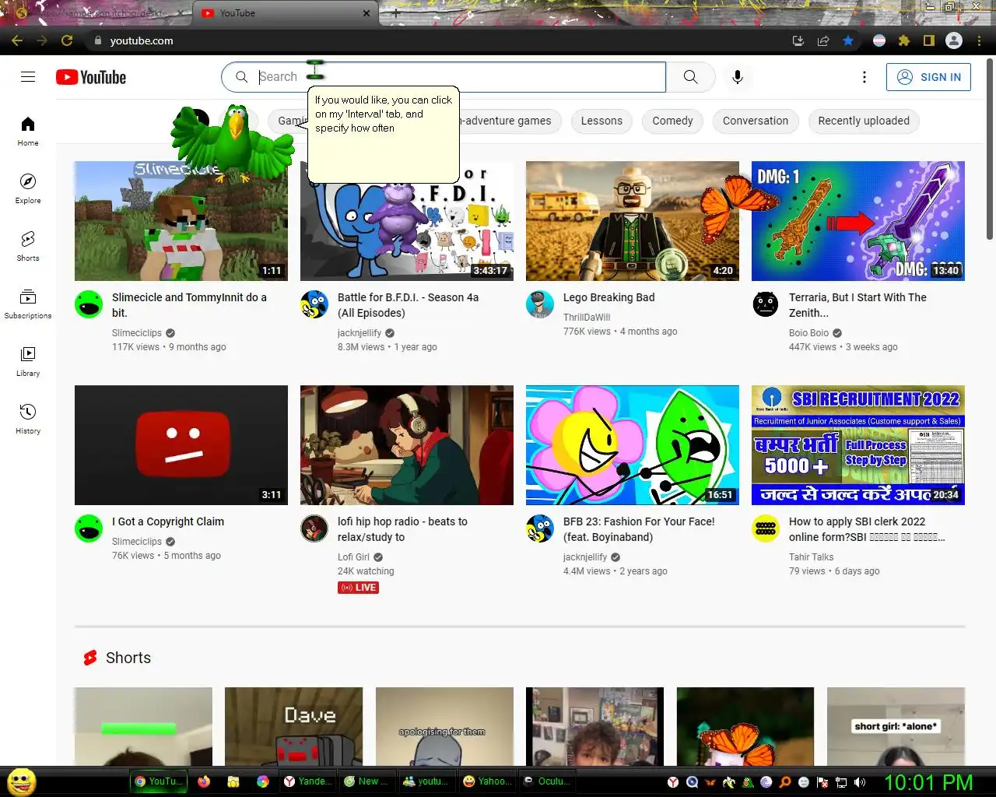This screenshot has width=996, height=797.
Task: Open 'I Got a Copyright Claim' title
Action: pos(168,521)
